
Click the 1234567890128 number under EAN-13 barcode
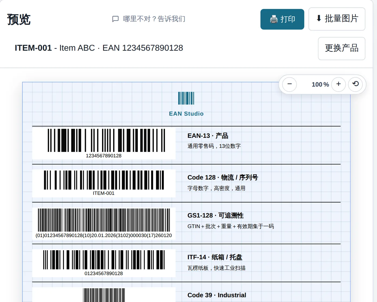[104, 156]
